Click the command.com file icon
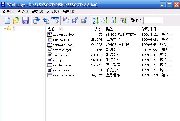Screen dimensions: 180x121 [50, 45]
